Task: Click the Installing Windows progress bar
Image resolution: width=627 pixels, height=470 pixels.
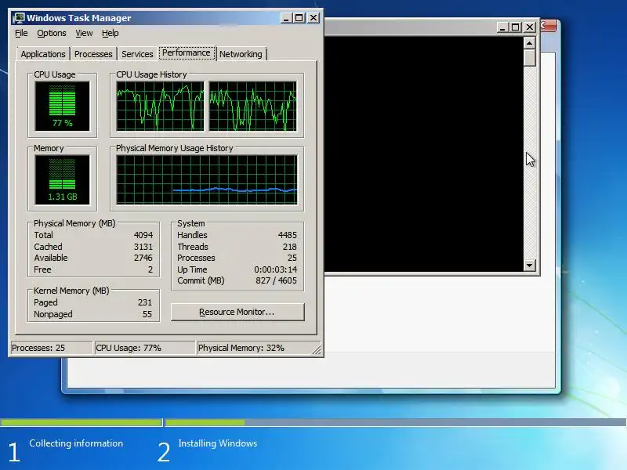Action: [x=396, y=422]
